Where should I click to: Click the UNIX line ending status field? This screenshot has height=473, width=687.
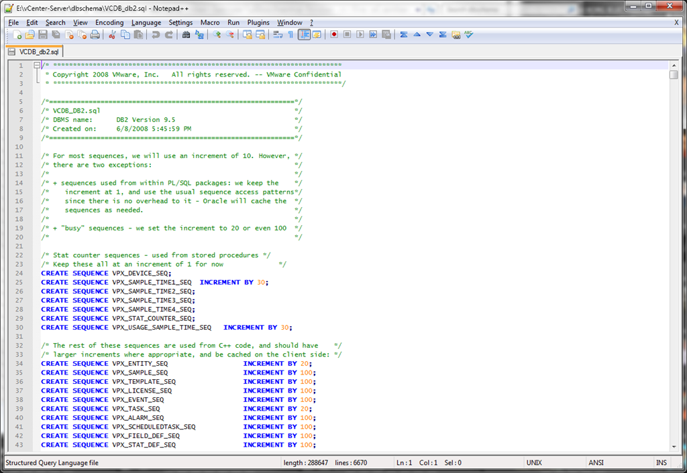[534, 462]
